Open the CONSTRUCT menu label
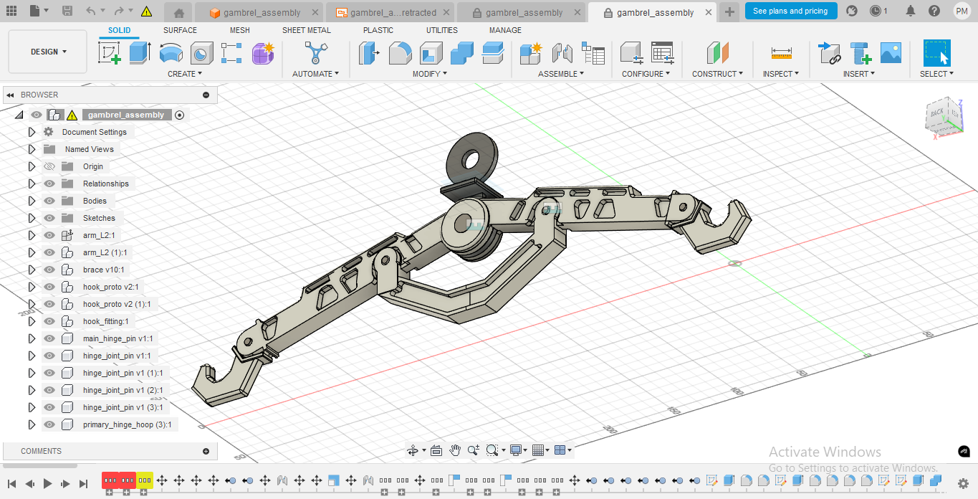978x499 pixels. point(716,74)
